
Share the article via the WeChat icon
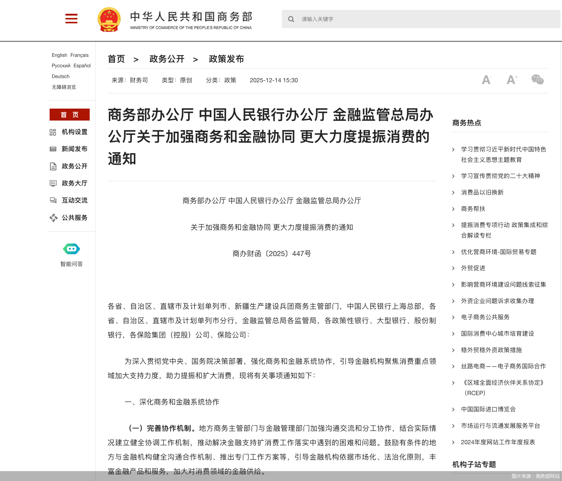coord(537,80)
